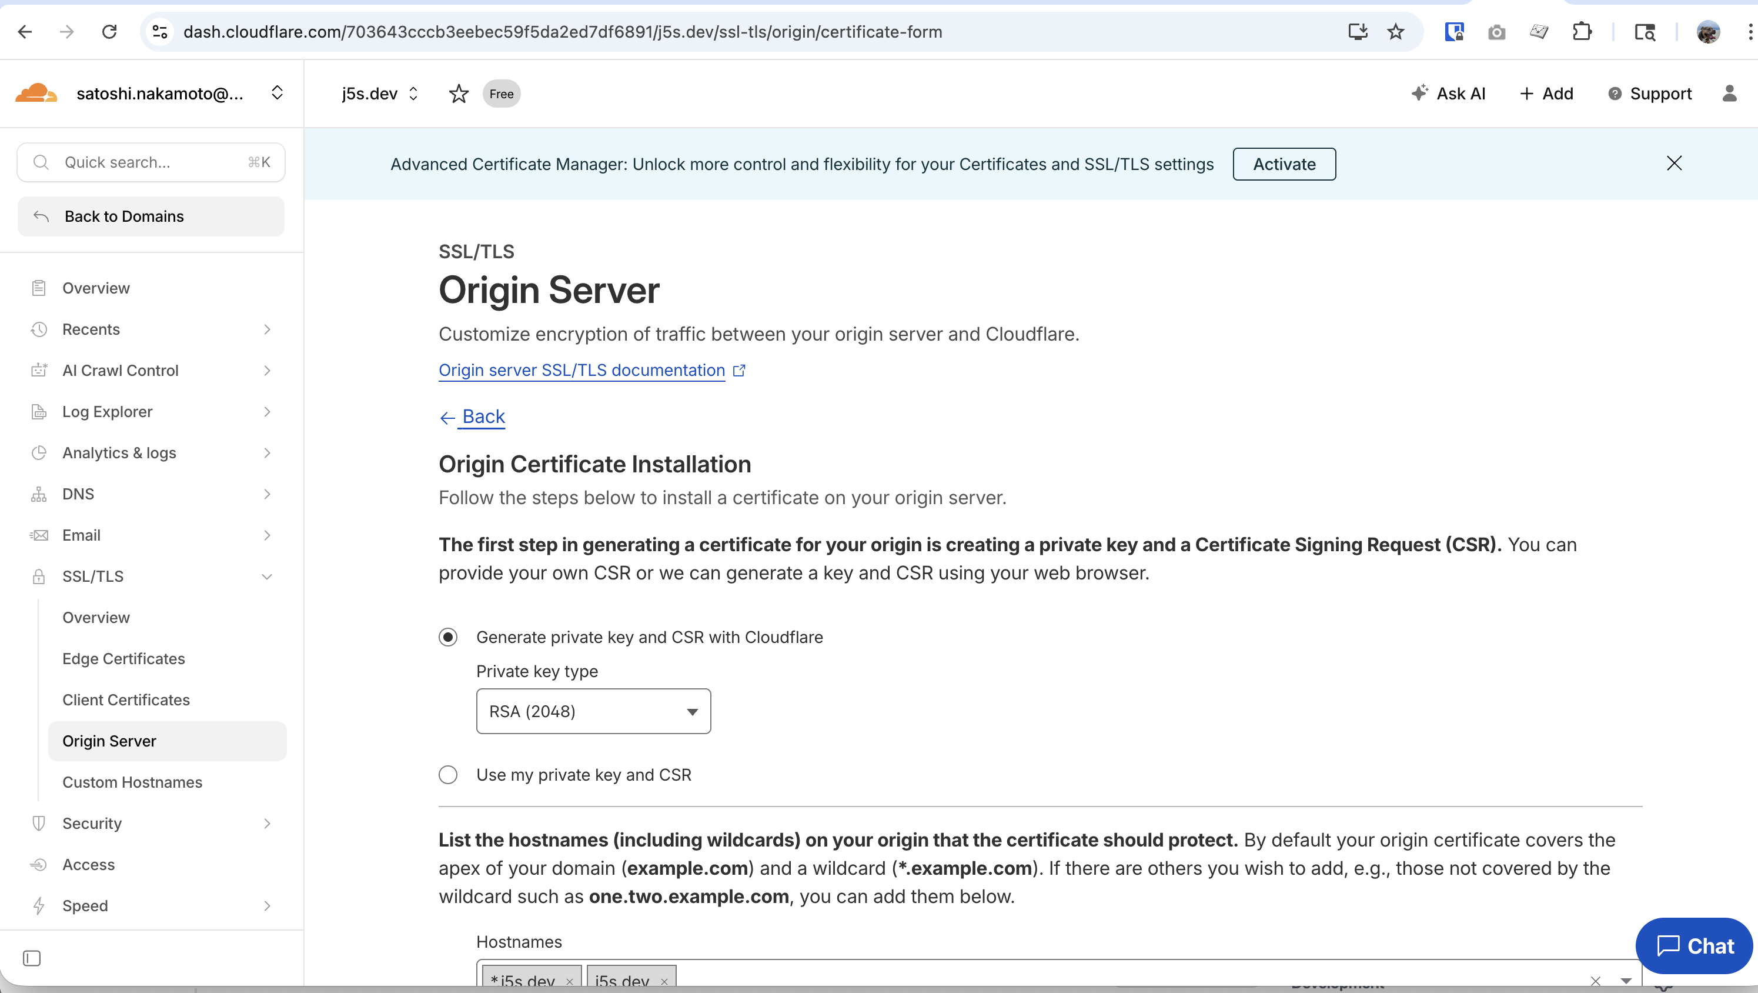Star the j5s.dev domain
The image size is (1758, 993).
459,94
